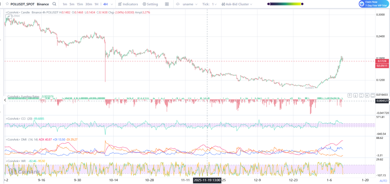
Task: Claim the 7-Day Free VIP Trial
Action: click(375, 4)
